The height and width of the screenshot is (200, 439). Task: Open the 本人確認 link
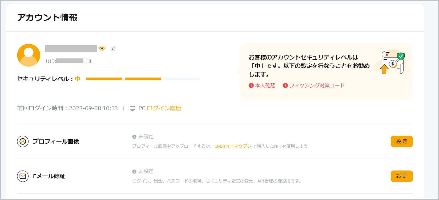coord(265,86)
